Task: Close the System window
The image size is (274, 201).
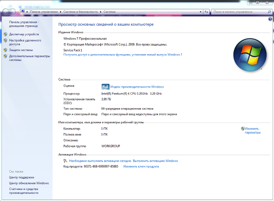Action: coord(267,2)
